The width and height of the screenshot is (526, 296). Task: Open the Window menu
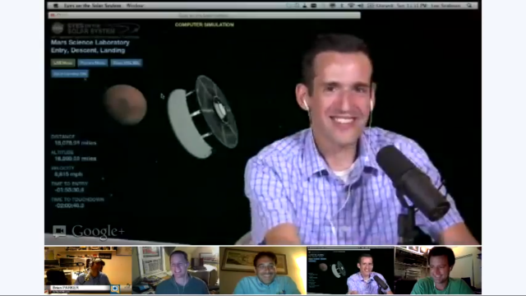pyautogui.click(x=135, y=6)
